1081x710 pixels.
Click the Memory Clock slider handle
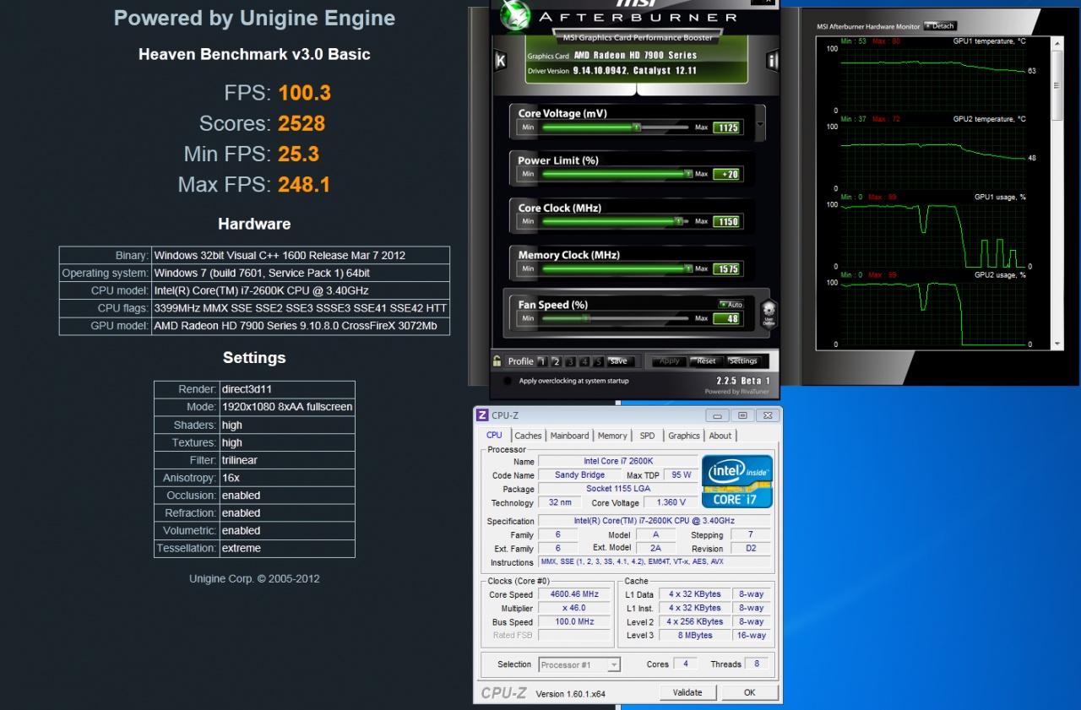[688, 268]
